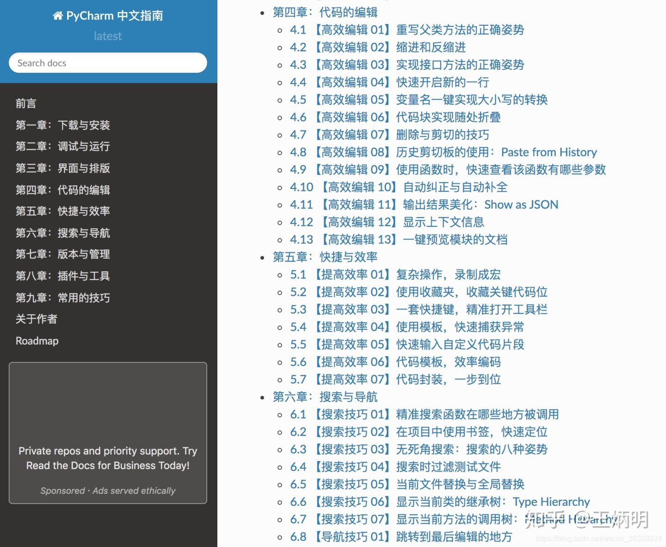Image resolution: width=666 pixels, height=547 pixels.
Task: Open link 4.11 输出结果美化：Show as JSON
Action: click(x=424, y=205)
